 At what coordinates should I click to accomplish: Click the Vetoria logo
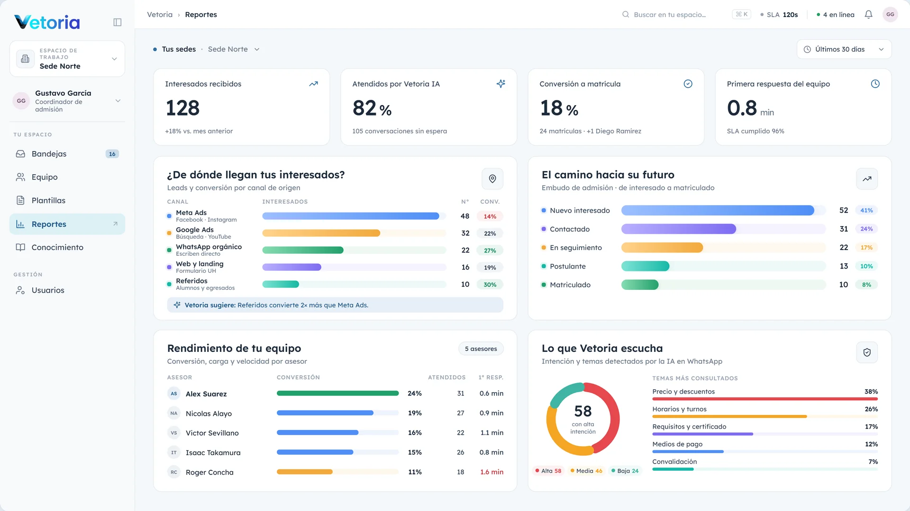[47, 22]
